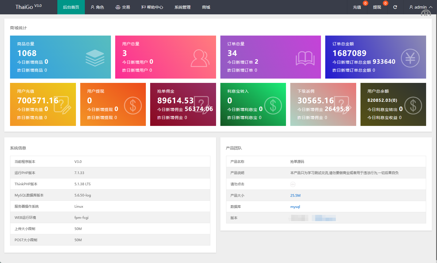Click the dollar icon in 用户总余额 card
This screenshot has height=263, width=437.
(x=413, y=106)
